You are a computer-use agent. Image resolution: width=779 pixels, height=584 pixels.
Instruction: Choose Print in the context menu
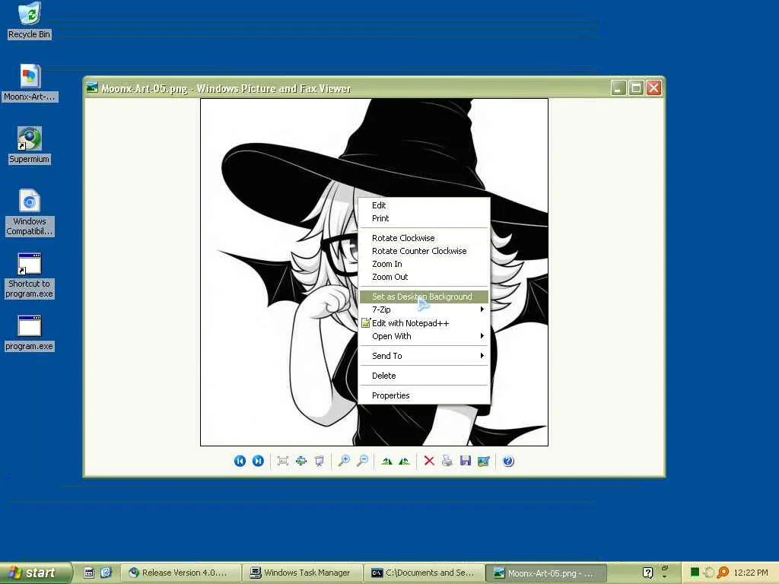(x=424, y=218)
